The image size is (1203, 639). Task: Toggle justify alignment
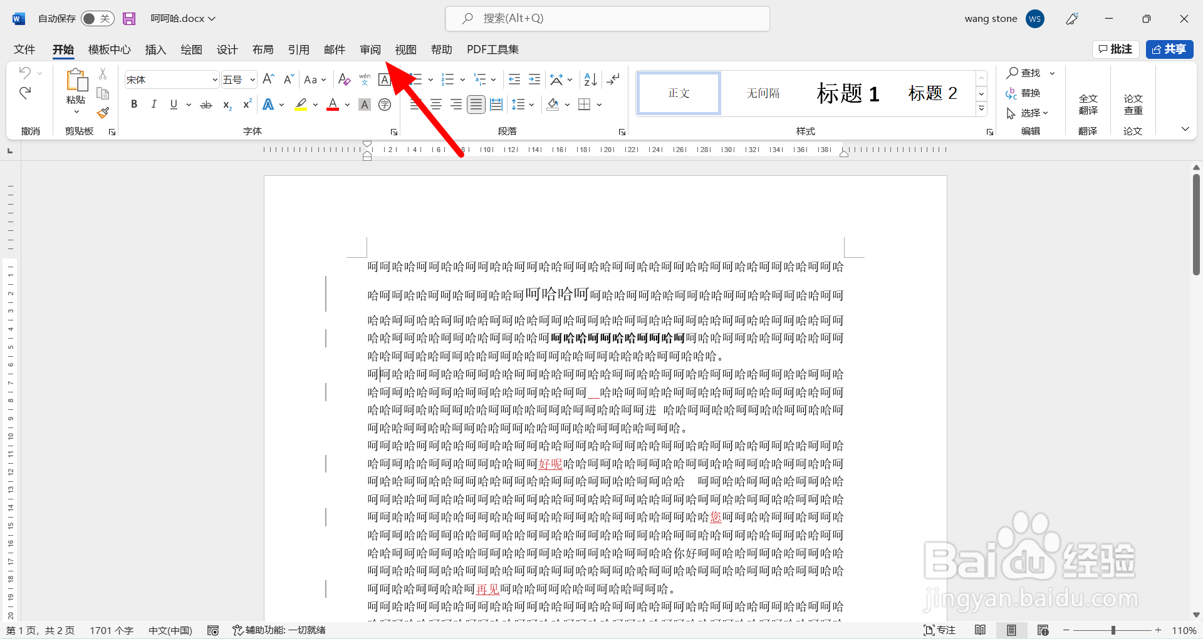tap(476, 105)
